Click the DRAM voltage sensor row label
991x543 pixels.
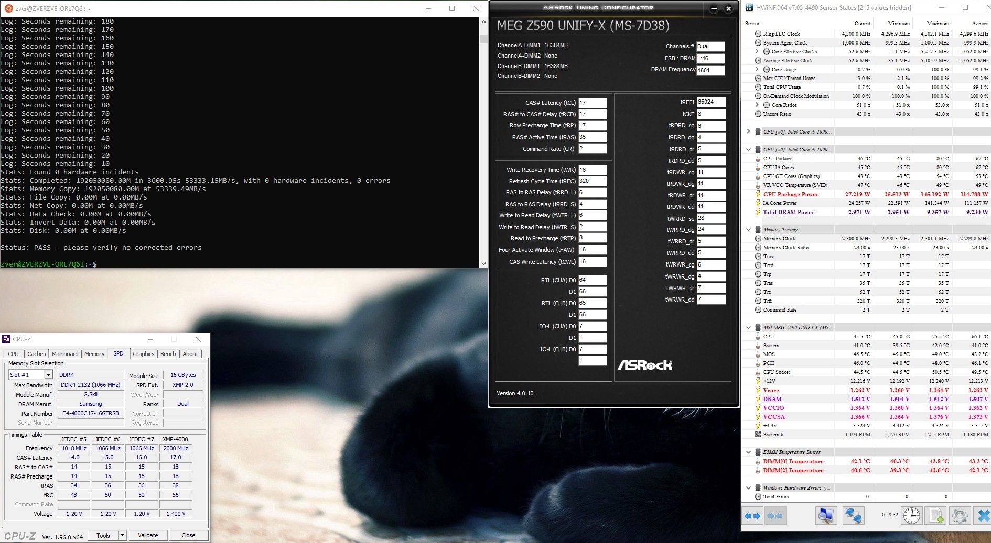pos(772,399)
